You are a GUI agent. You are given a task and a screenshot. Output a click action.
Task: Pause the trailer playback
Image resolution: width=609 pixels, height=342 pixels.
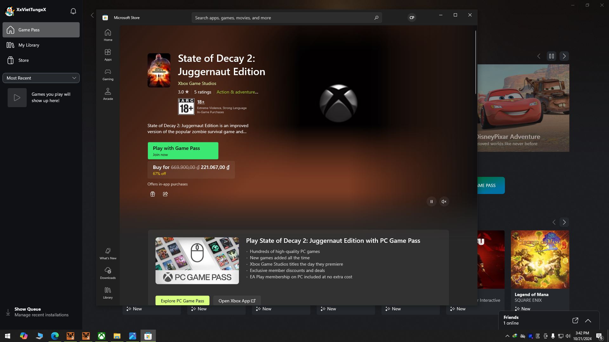[431, 201]
